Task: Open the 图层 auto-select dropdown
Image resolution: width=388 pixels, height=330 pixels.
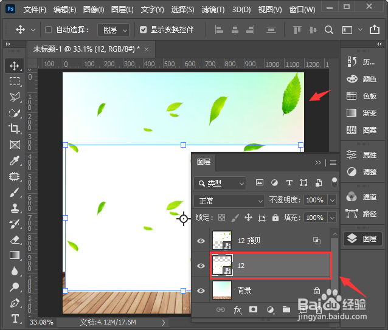Action: tap(113, 30)
